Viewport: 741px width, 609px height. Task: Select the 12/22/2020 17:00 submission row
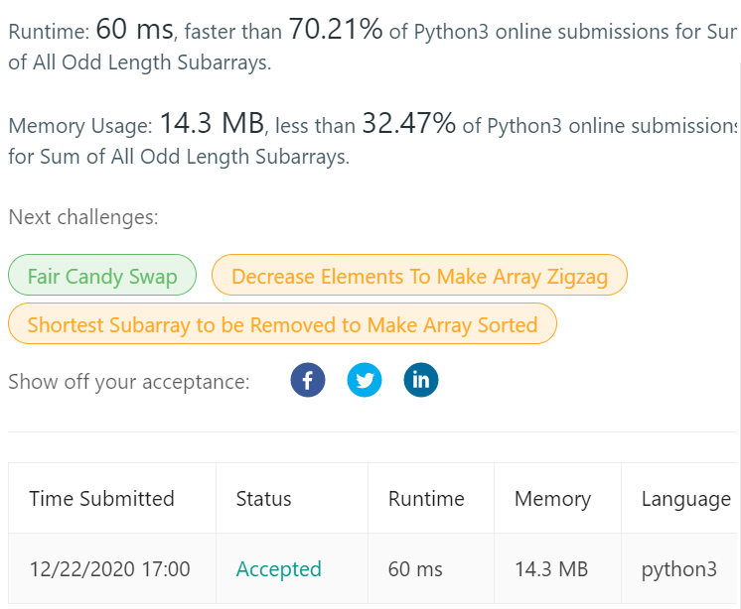(x=372, y=569)
